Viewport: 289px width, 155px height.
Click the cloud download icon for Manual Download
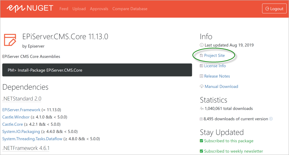point(202,86)
